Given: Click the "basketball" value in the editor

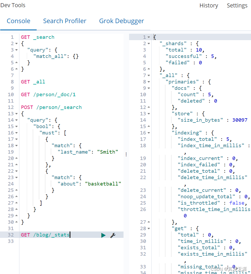Looking at the screenshot, I should click(x=103, y=184).
